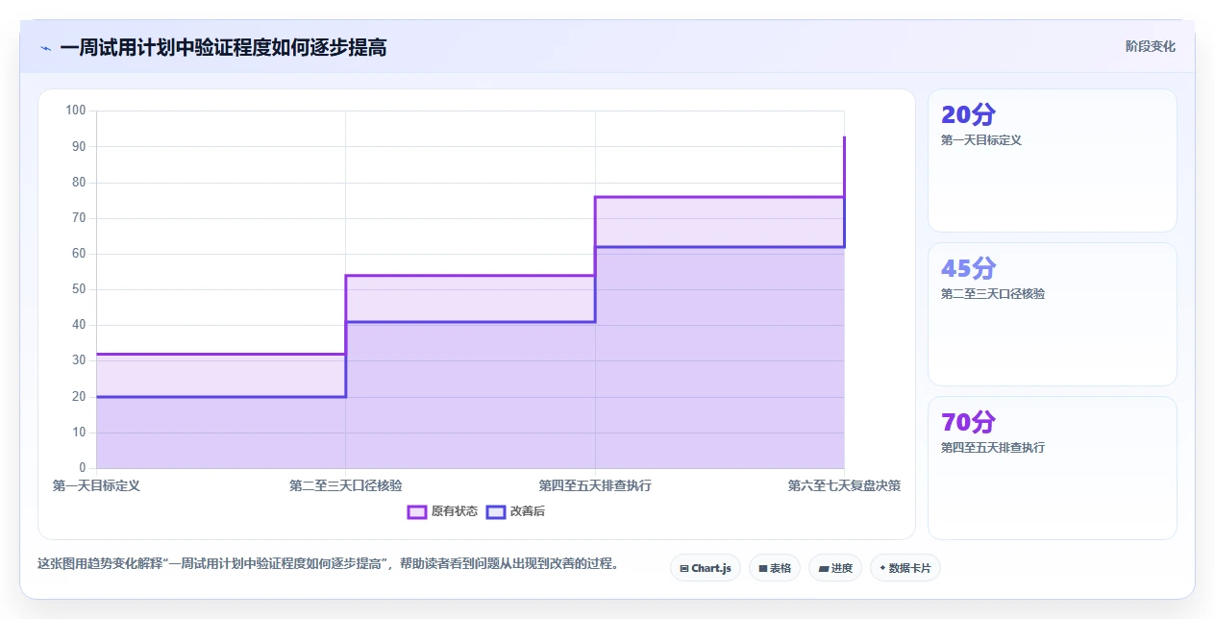1215x619 pixels.
Task: Click 第一天目标定义 caption in the 20分 card
Action: (981, 139)
